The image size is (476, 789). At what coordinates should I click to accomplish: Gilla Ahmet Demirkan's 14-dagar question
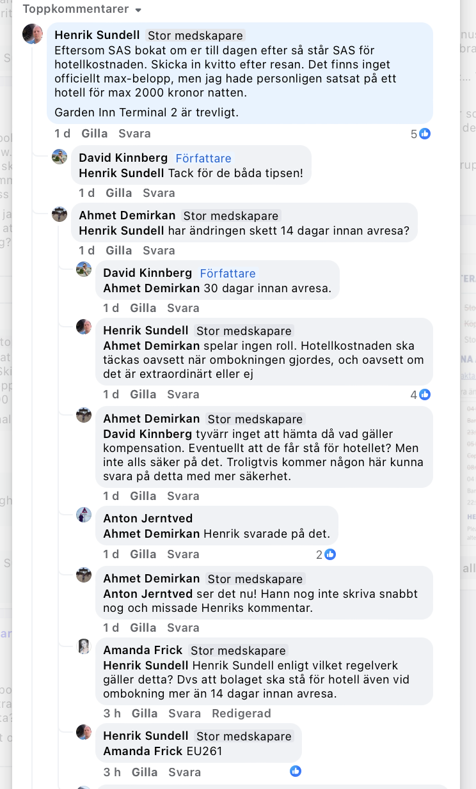[119, 251]
